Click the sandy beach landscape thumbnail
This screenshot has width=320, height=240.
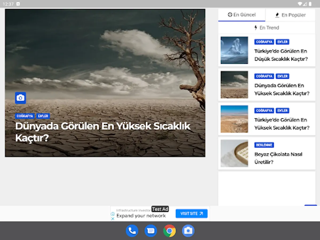pos(234,119)
